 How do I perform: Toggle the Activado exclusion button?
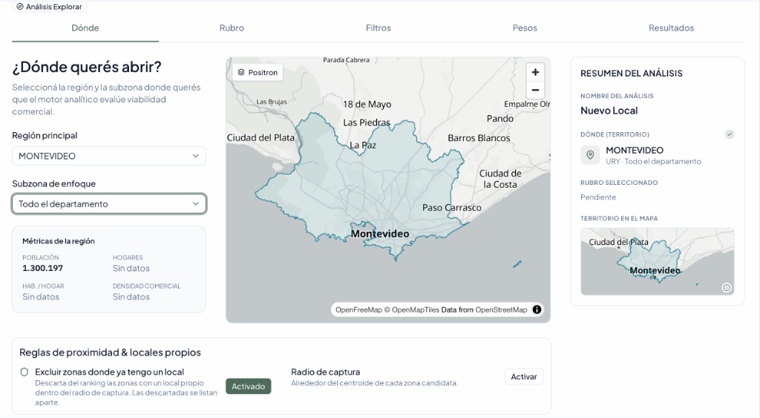pyautogui.click(x=248, y=387)
